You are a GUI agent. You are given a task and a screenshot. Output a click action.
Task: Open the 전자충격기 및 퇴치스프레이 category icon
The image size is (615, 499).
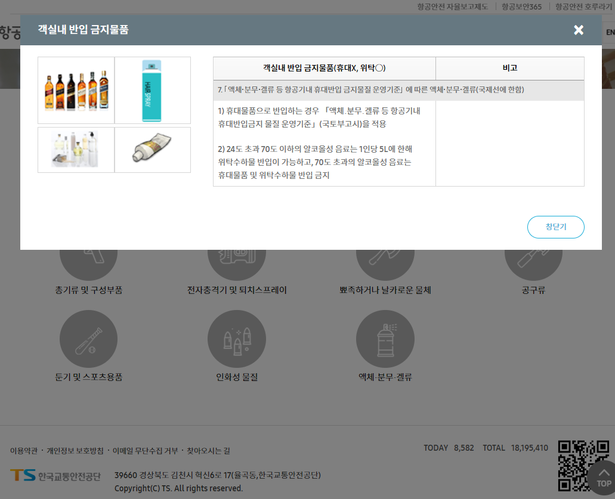click(x=237, y=262)
